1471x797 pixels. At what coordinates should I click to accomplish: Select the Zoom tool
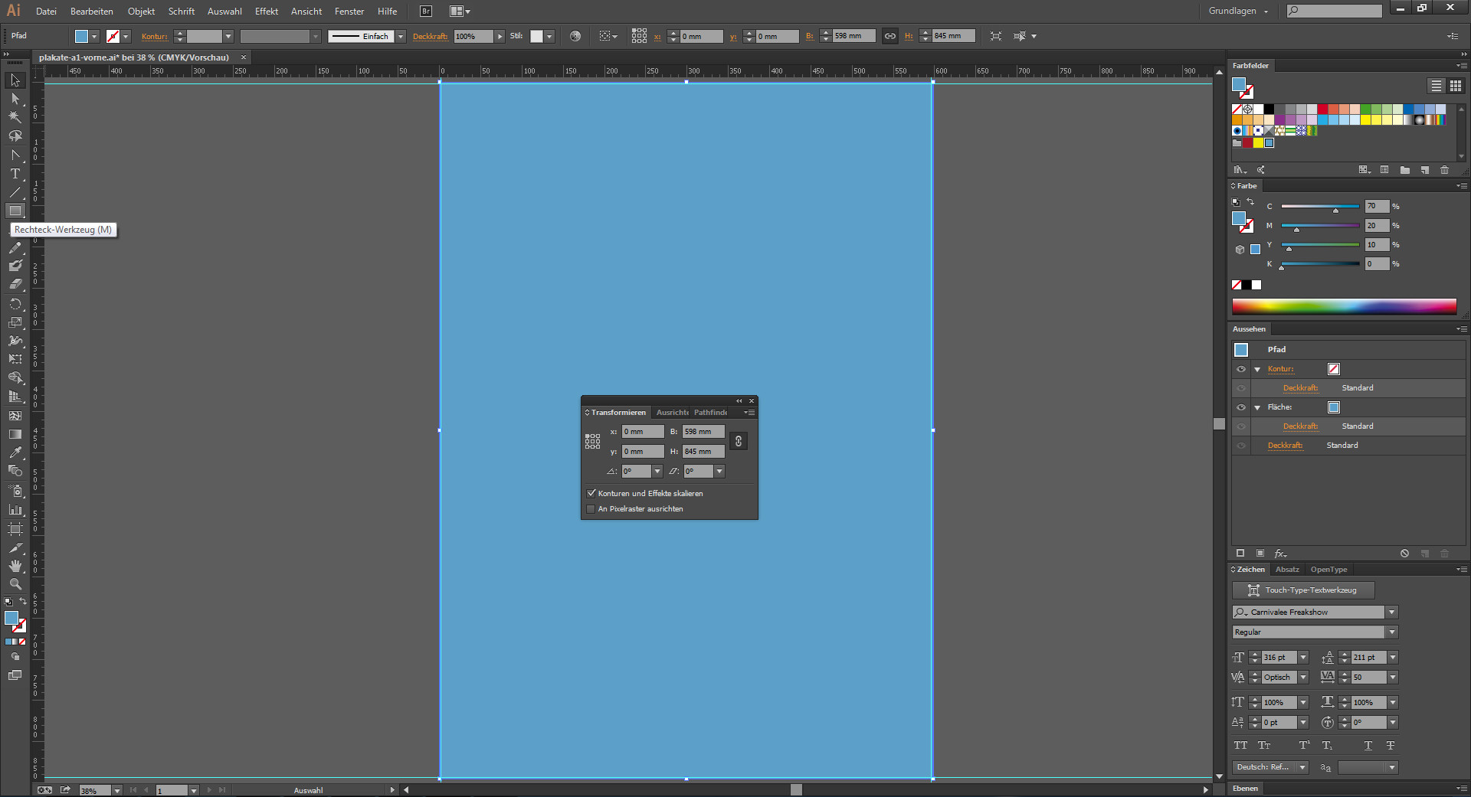tap(15, 584)
